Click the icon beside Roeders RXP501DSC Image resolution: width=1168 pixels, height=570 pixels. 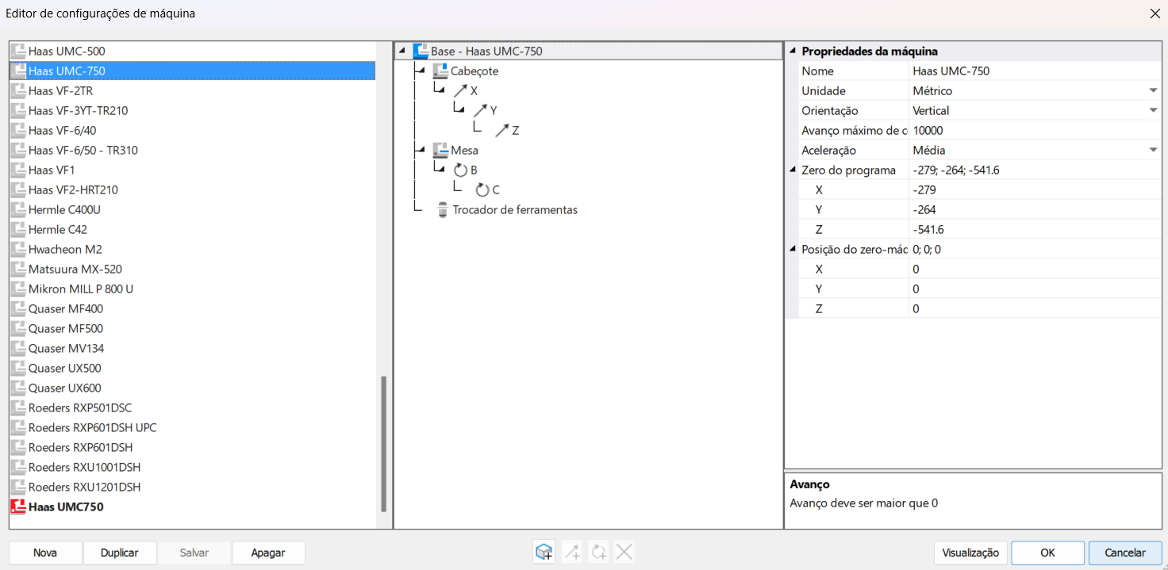coord(18,407)
